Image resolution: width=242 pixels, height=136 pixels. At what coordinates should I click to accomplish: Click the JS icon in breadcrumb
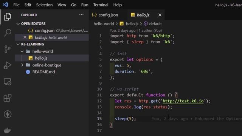click(122, 24)
